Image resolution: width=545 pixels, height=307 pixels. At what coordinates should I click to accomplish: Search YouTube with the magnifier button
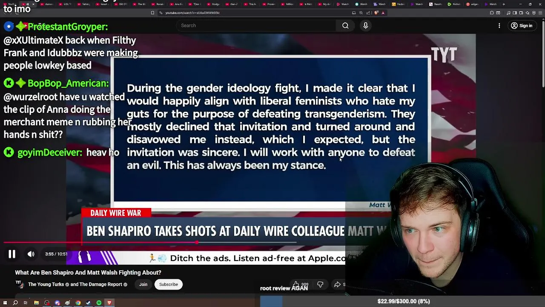pos(345,26)
